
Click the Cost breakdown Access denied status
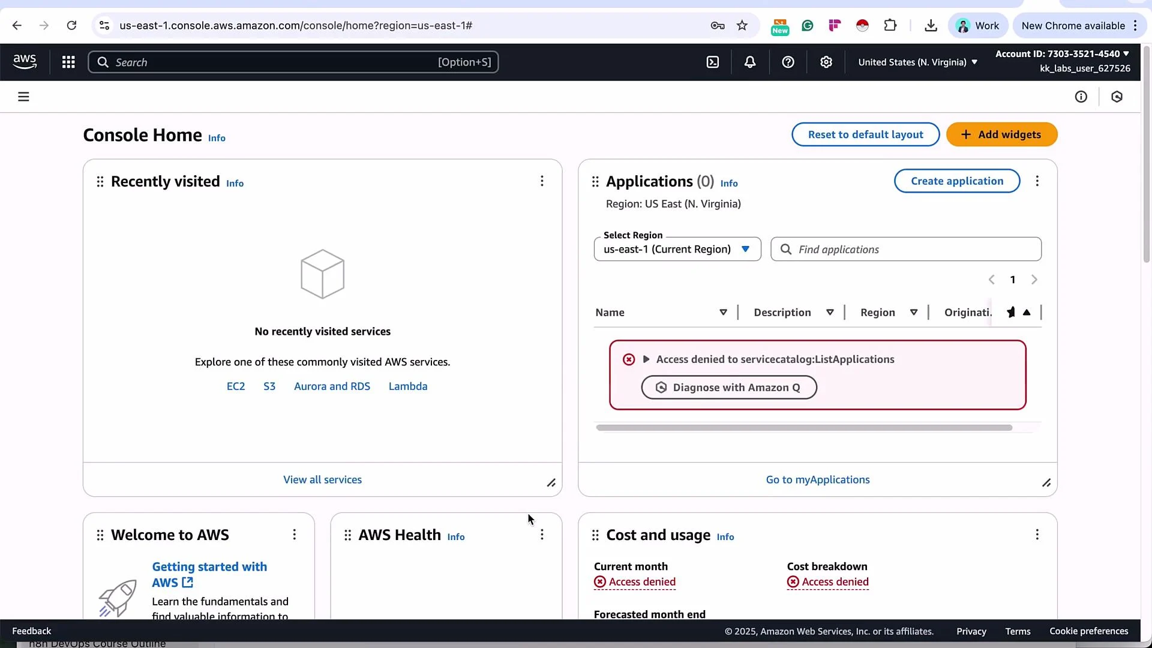[x=828, y=582]
